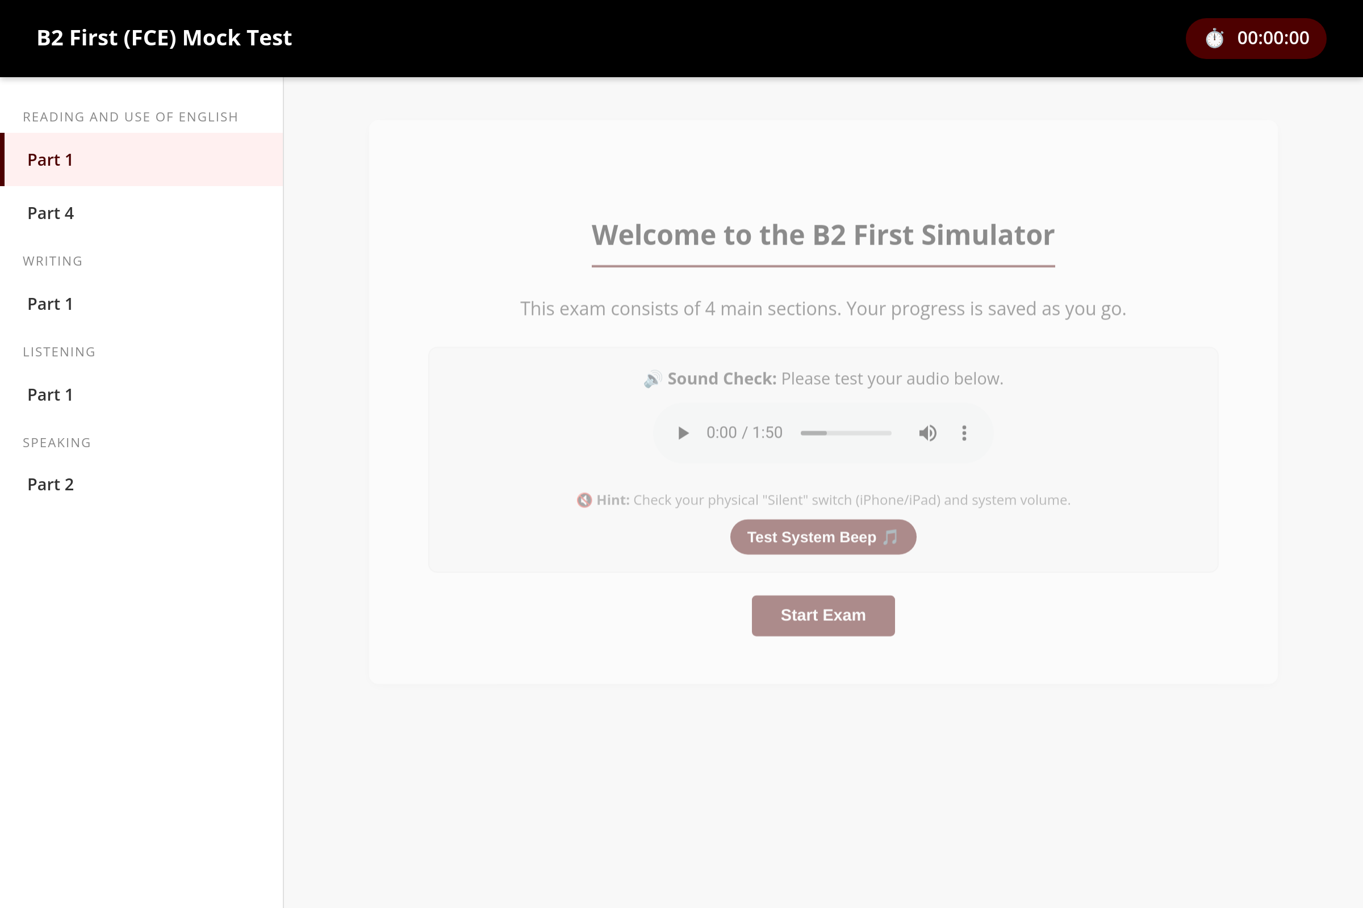Open Listening Part 1
The height and width of the screenshot is (908, 1363).
point(141,395)
